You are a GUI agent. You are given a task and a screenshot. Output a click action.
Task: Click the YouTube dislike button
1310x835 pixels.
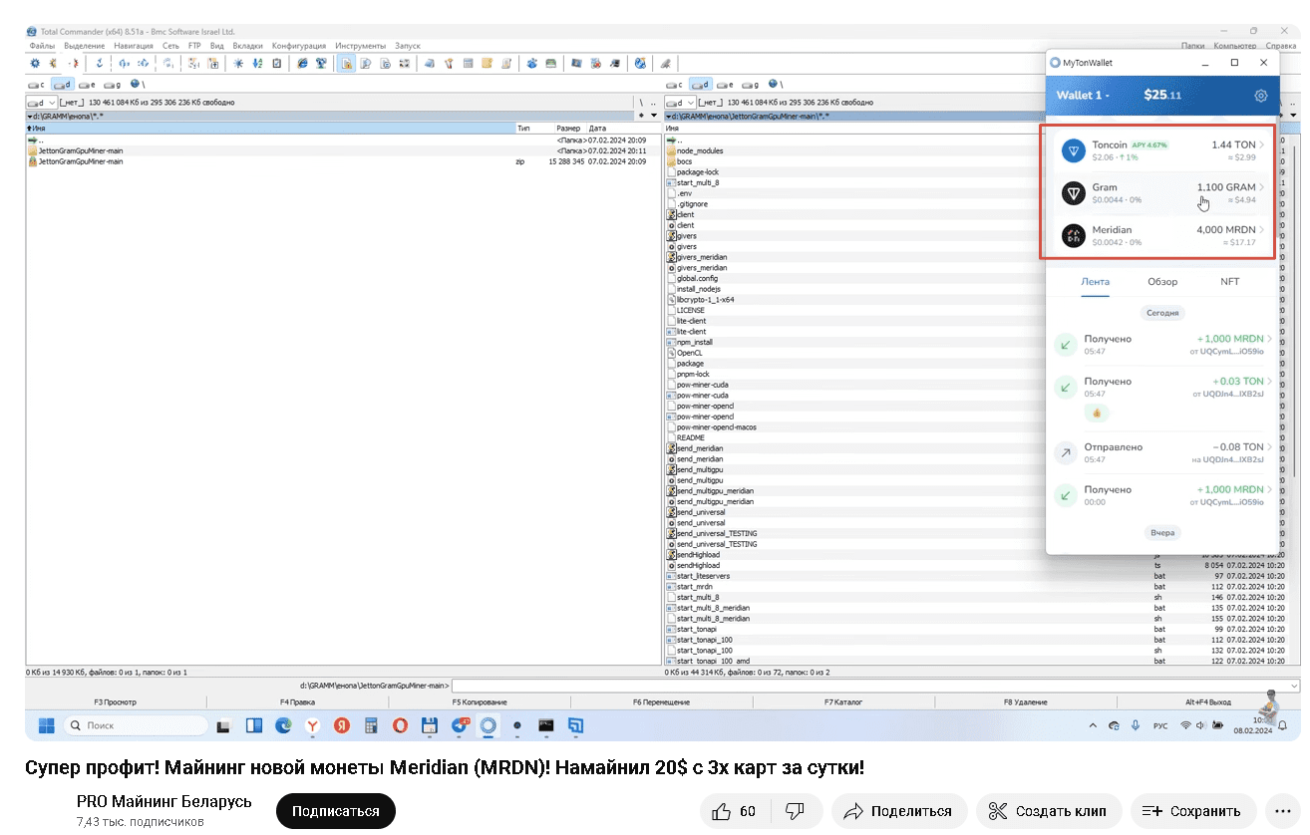pyautogui.click(x=795, y=811)
